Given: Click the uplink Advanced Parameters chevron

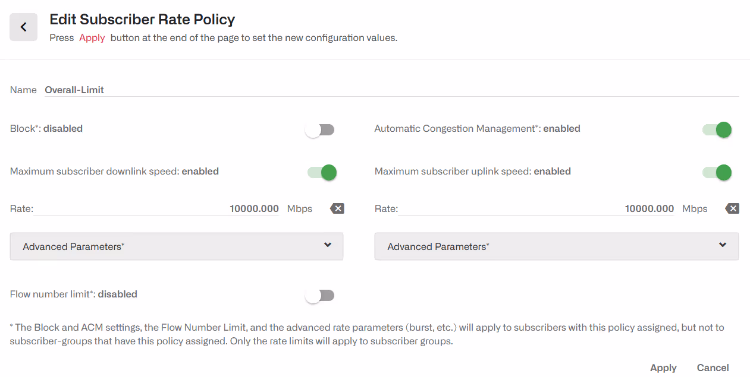Looking at the screenshot, I should (723, 245).
